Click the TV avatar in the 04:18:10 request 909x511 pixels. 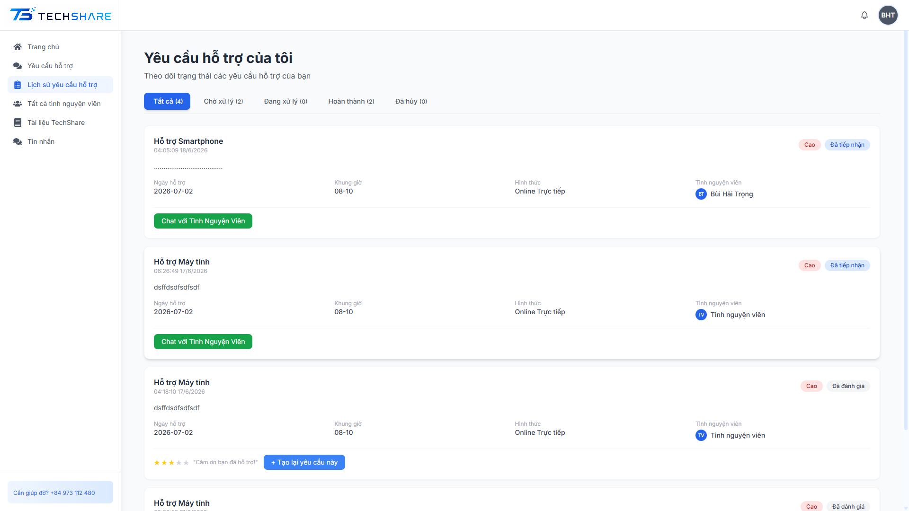[701, 435]
